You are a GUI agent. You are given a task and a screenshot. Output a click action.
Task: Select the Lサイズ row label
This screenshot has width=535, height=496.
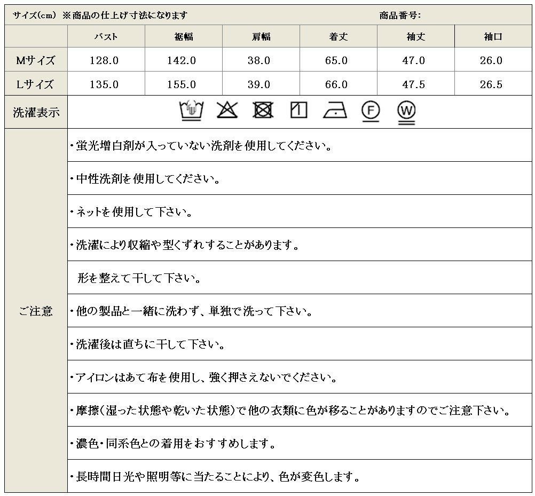click(36, 84)
